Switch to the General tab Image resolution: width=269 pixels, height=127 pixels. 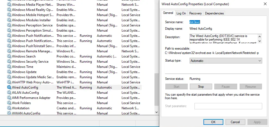click(168, 13)
